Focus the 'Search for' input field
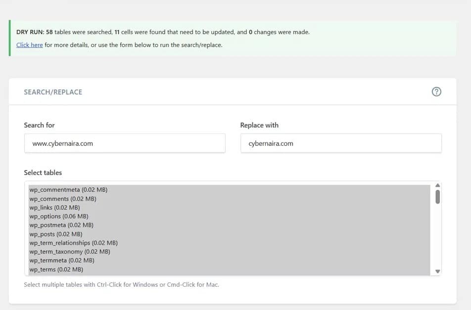 coord(125,143)
